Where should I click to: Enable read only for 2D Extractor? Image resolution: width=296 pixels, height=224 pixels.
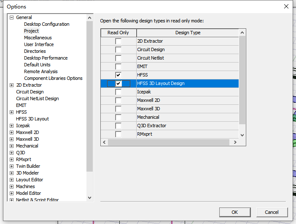(x=118, y=41)
